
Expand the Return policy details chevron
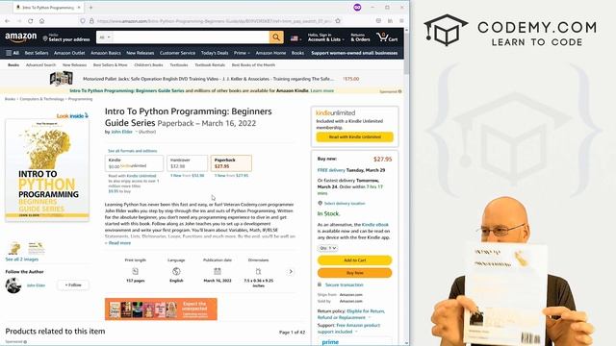tap(370, 317)
